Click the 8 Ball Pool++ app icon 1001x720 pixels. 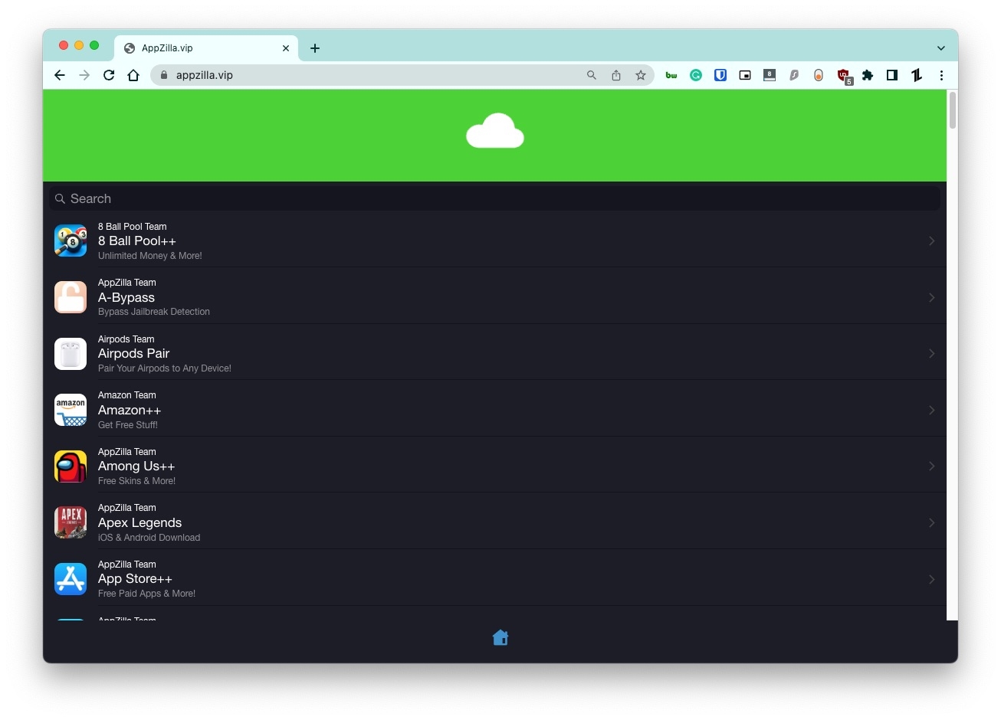pyautogui.click(x=71, y=241)
